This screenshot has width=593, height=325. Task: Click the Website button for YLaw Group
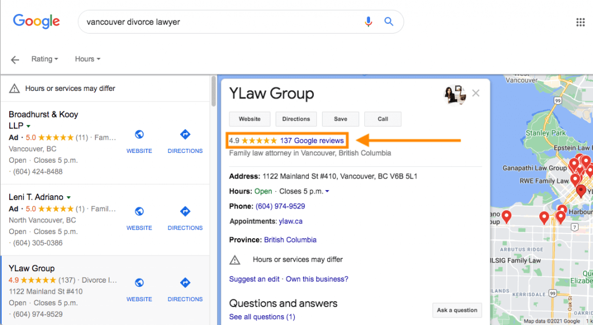click(x=250, y=119)
